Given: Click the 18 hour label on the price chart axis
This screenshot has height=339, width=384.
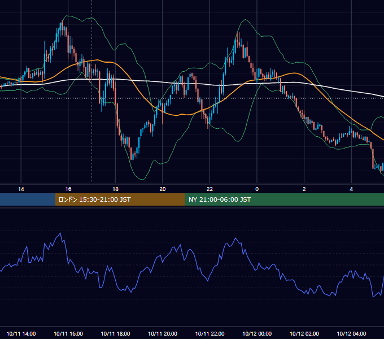Looking at the screenshot, I should click(x=115, y=189).
